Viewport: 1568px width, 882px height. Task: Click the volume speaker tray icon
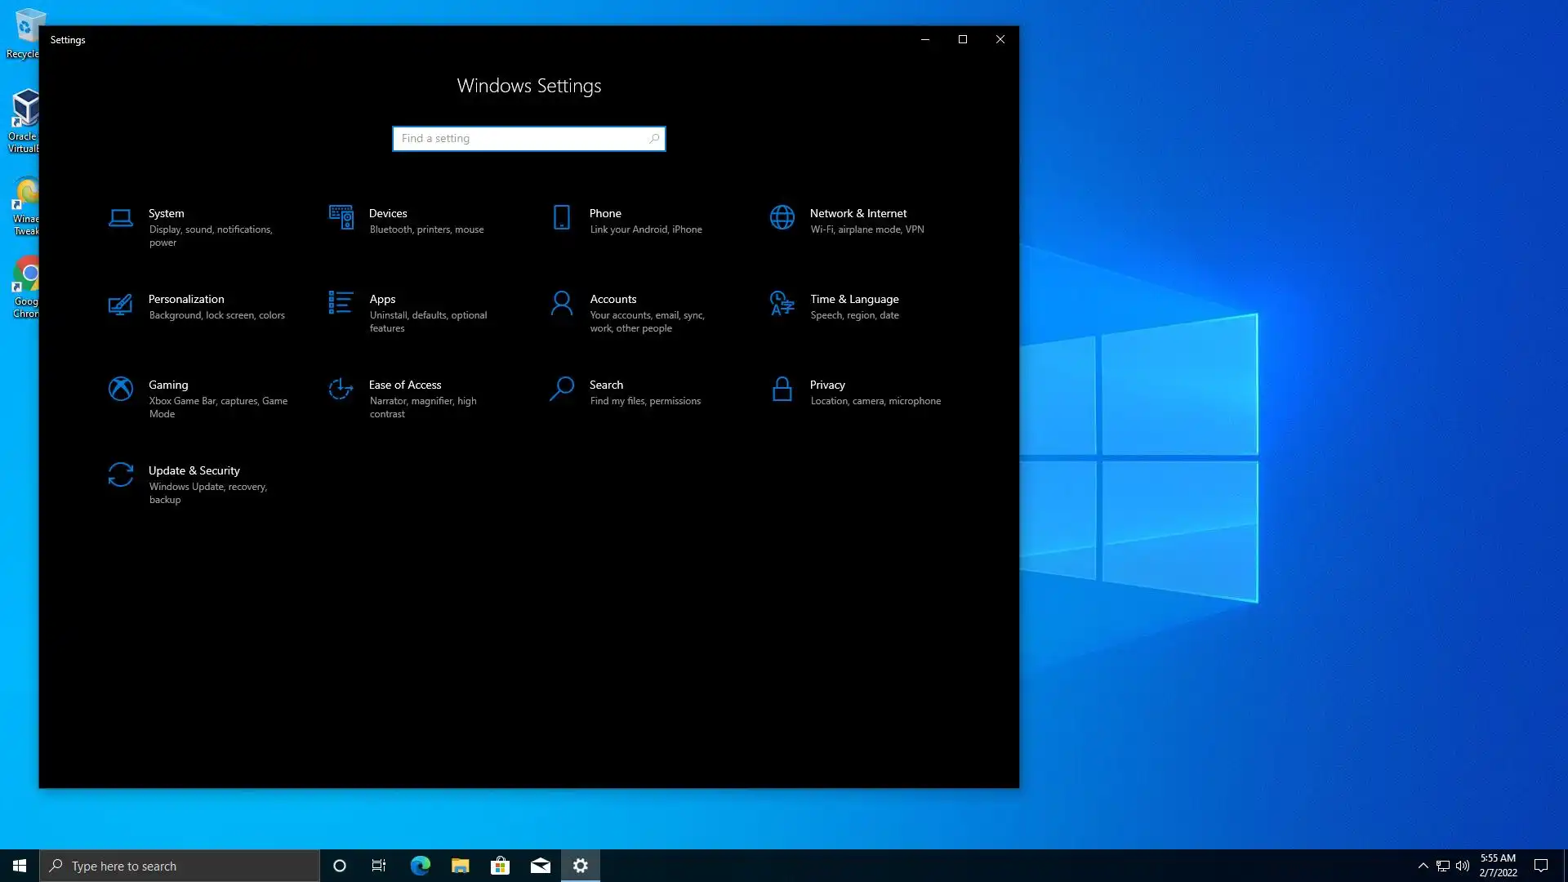tap(1463, 866)
